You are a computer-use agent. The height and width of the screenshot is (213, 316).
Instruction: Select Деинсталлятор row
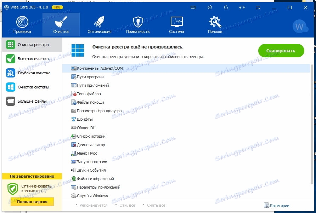tap(186, 145)
